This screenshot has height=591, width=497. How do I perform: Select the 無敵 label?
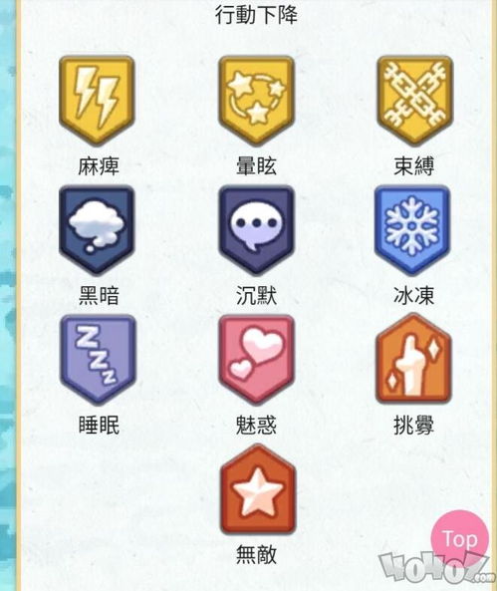(x=257, y=555)
